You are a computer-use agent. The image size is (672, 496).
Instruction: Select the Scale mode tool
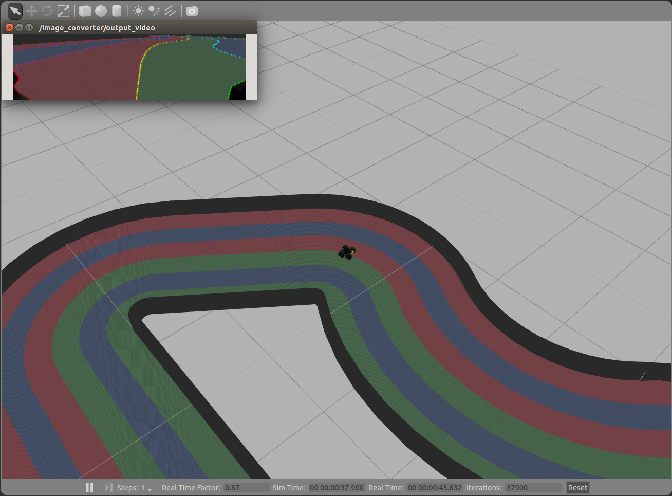click(63, 11)
